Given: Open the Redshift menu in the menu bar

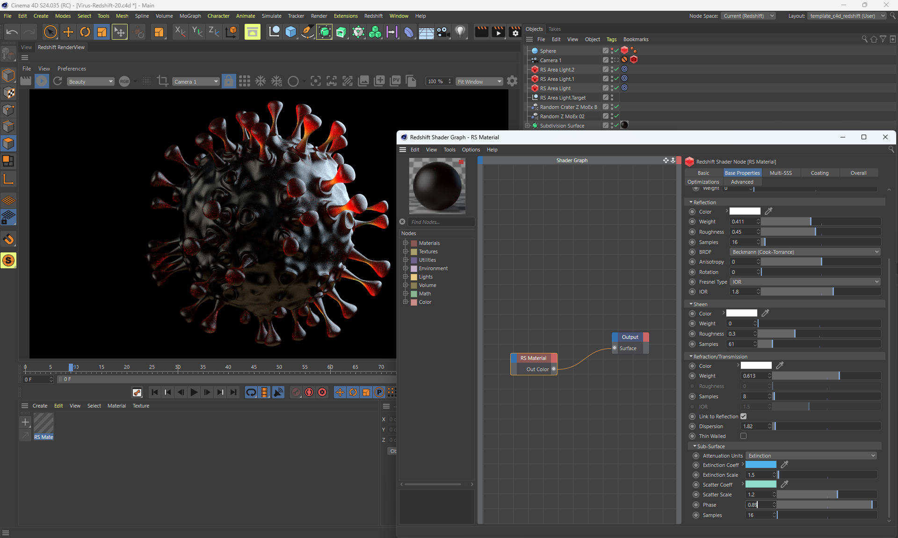Looking at the screenshot, I should click(x=373, y=16).
